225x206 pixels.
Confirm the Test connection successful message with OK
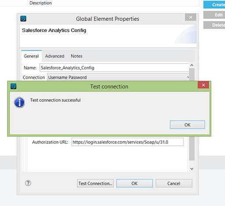click(x=187, y=125)
